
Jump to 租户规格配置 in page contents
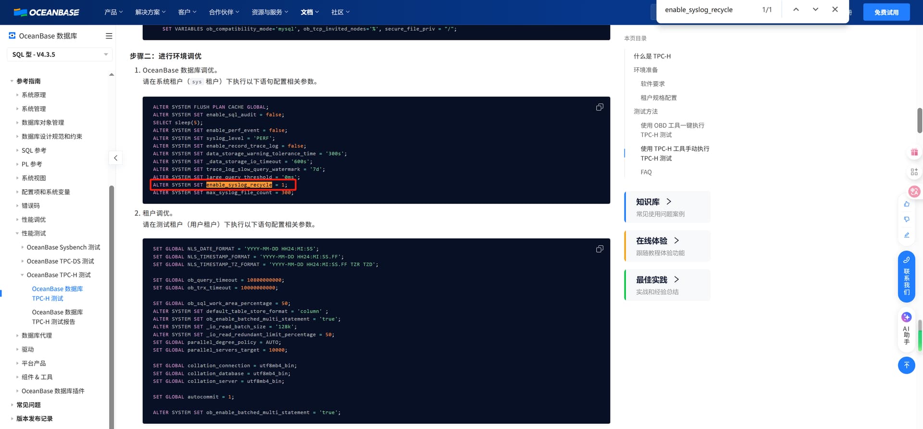click(659, 98)
